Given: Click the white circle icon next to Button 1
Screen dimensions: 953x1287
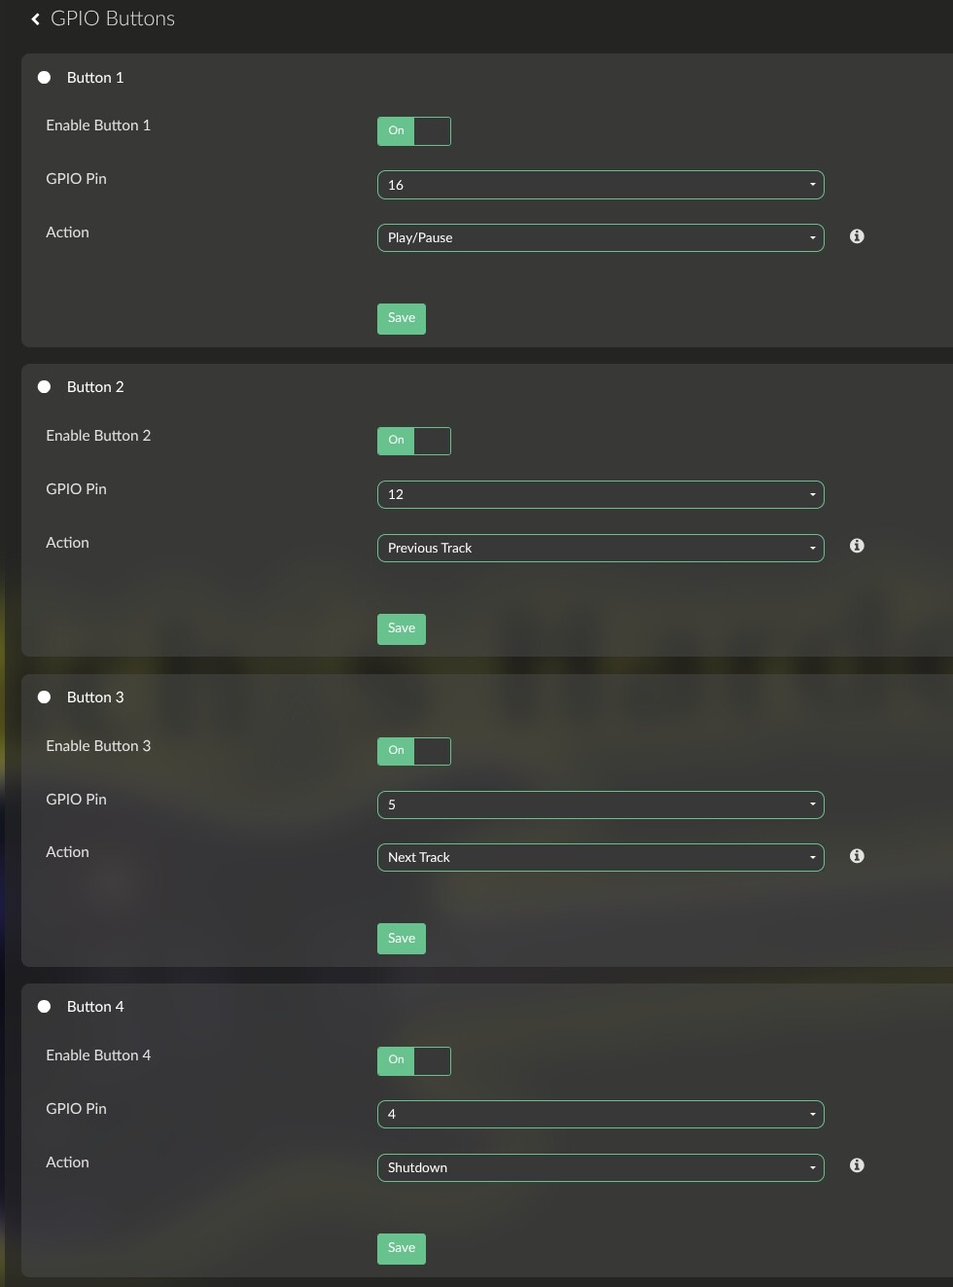Looking at the screenshot, I should pyautogui.click(x=44, y=78).
